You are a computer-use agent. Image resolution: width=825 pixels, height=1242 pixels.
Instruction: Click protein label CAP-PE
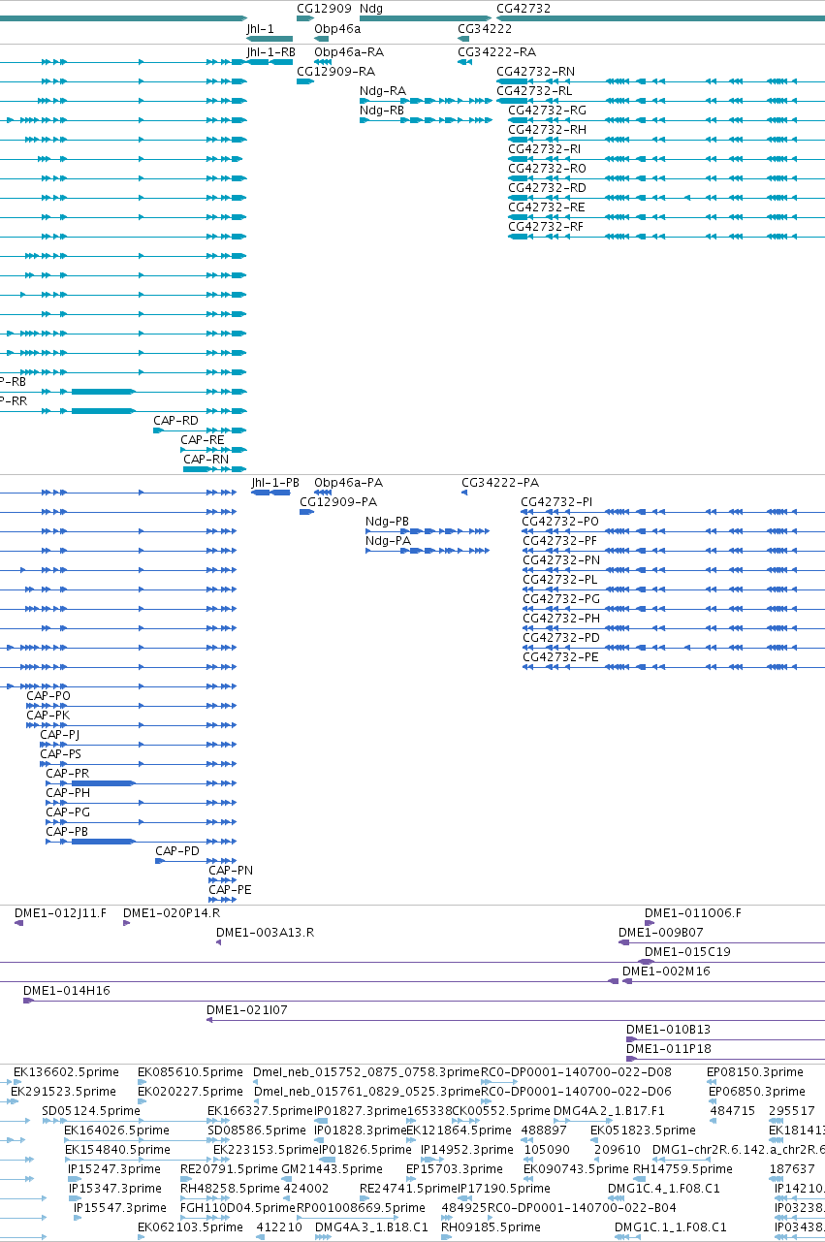[x=231, y=889]
